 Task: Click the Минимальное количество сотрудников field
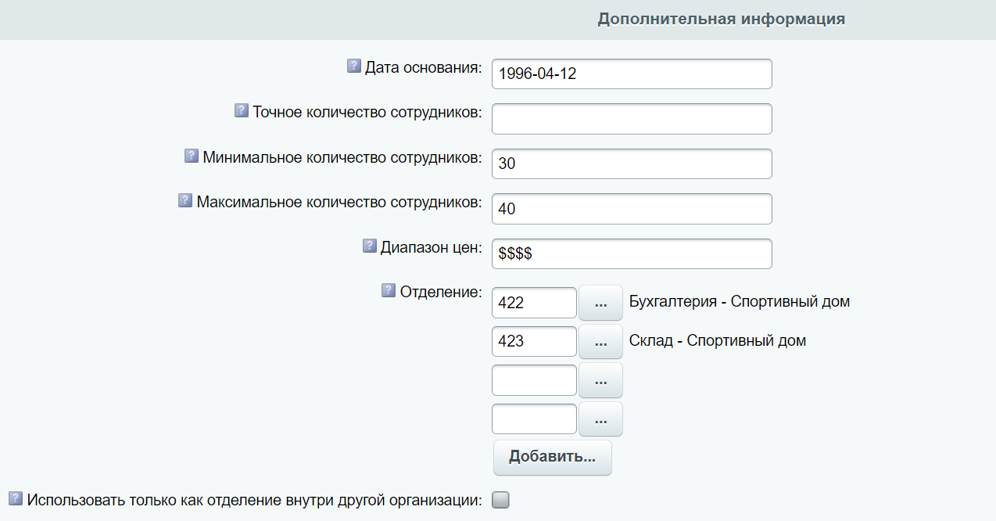coord(632,164)
